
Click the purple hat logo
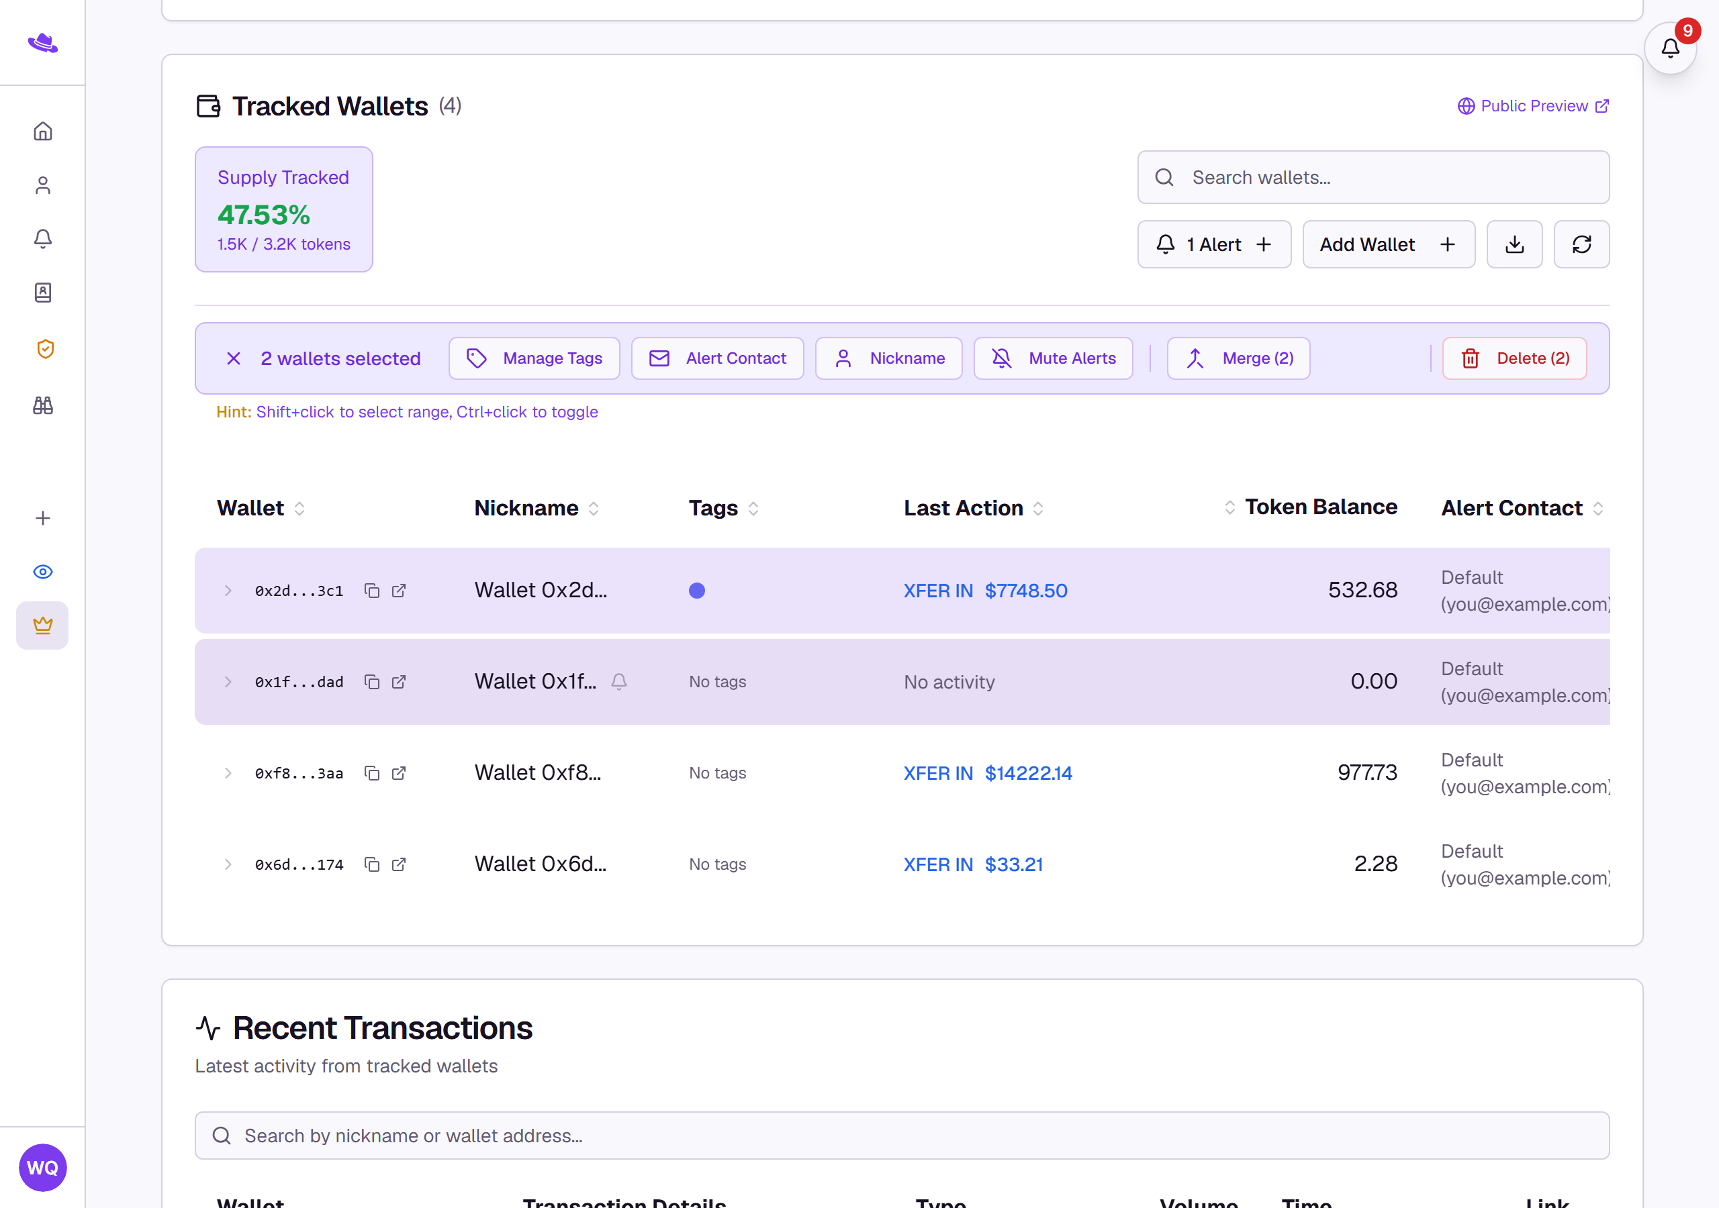[x=43, y=43]
